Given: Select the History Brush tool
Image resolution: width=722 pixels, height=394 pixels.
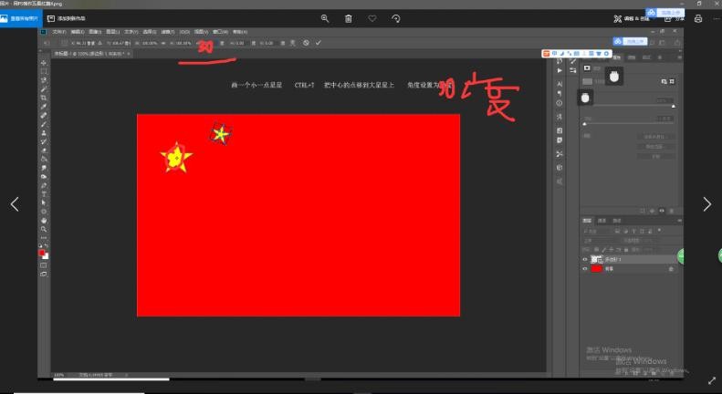Looking at the screenshot, I should pyautogui.click(x=44, y=141).
